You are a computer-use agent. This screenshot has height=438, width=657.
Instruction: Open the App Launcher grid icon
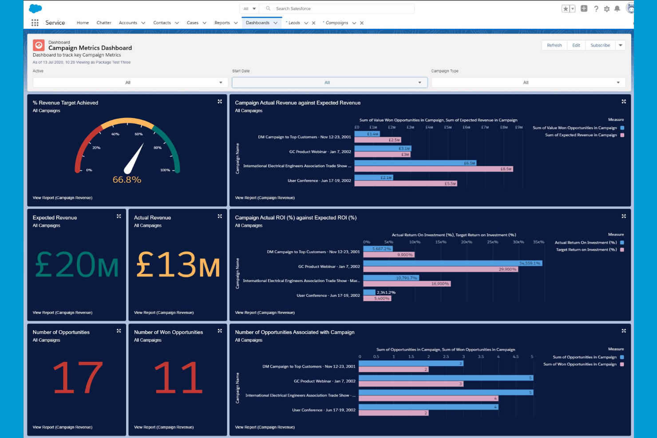tap(35, 23)
